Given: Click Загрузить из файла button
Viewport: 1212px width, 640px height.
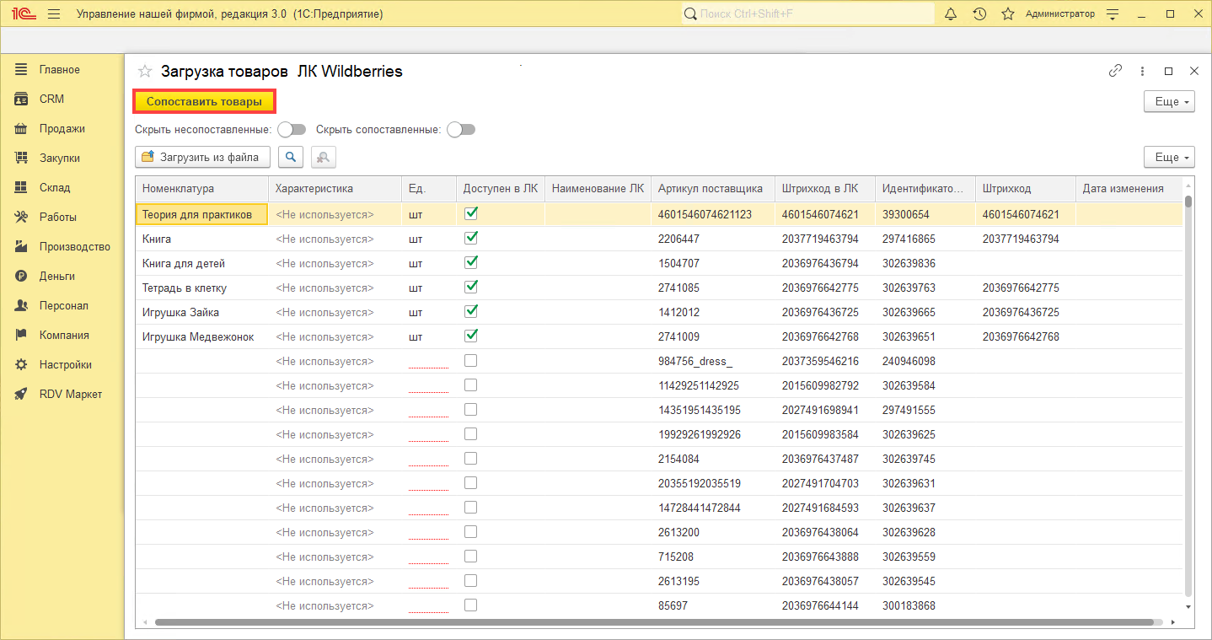Looking at the screenshot, I should click(202, 157).
